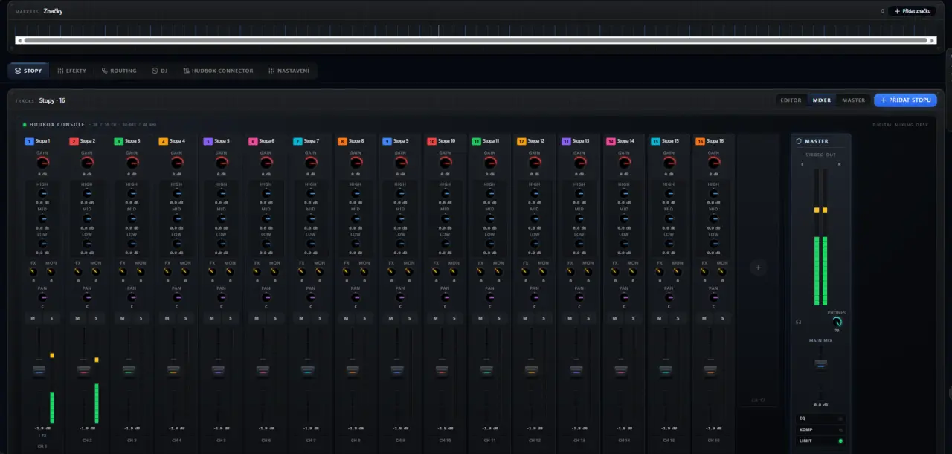Mute Stopa 2 with its M button

coord(77,318)
